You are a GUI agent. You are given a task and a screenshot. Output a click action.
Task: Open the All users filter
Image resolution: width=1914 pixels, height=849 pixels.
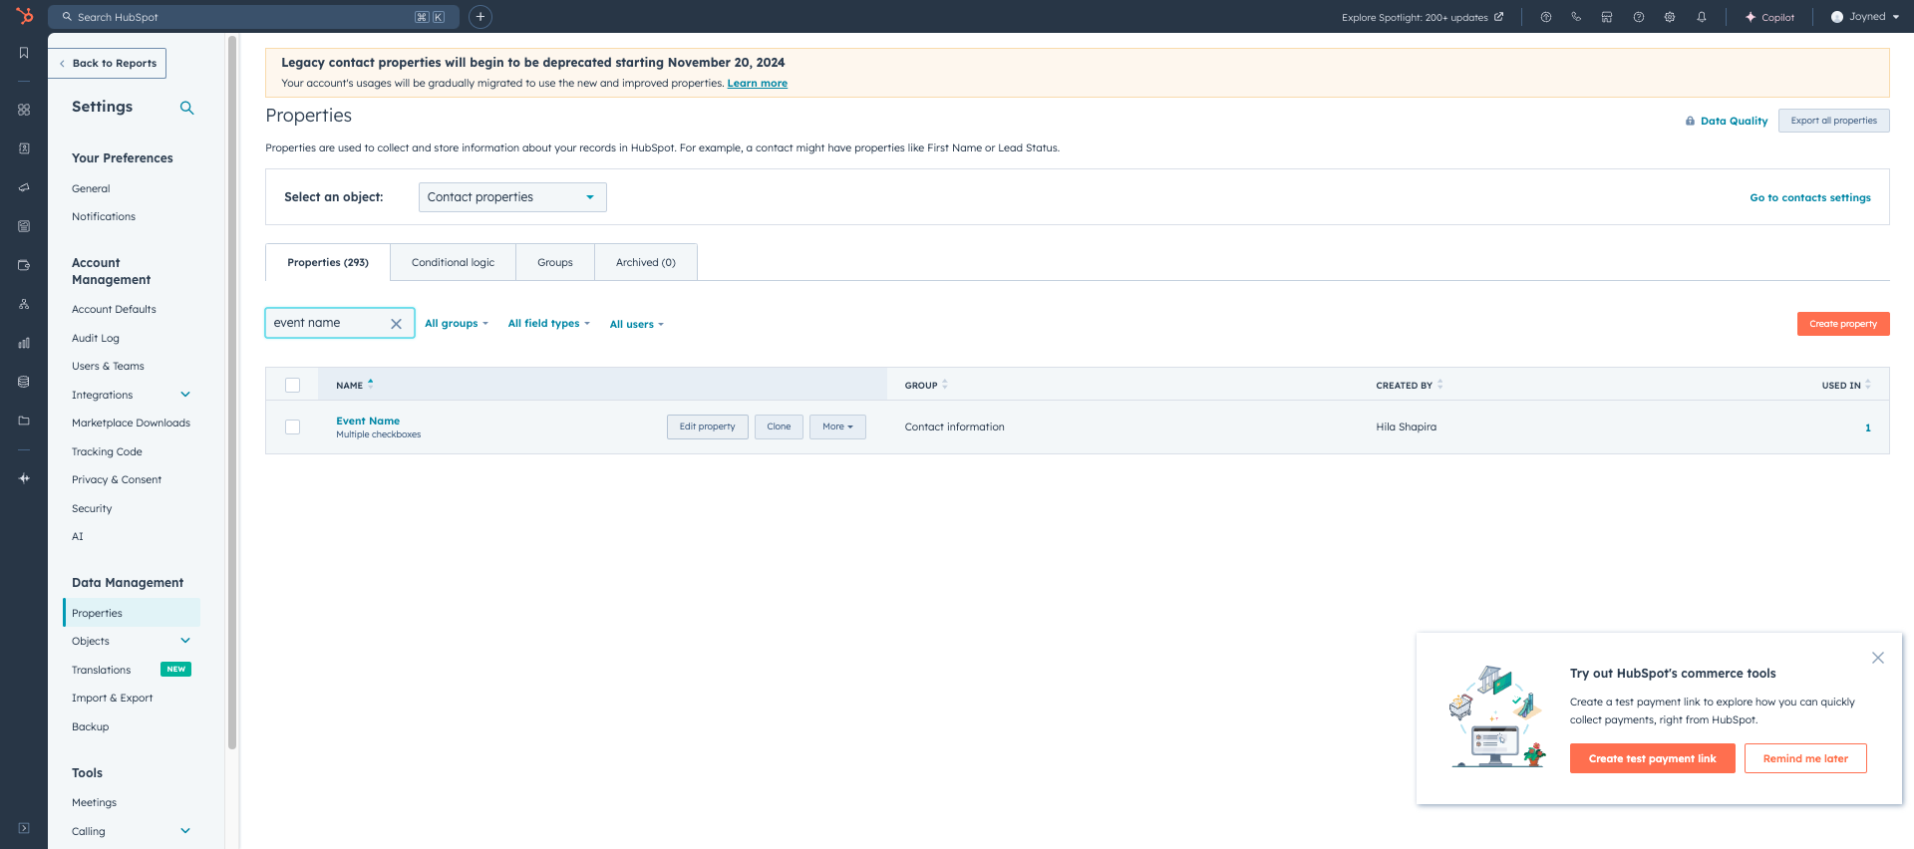pos(637,324)
